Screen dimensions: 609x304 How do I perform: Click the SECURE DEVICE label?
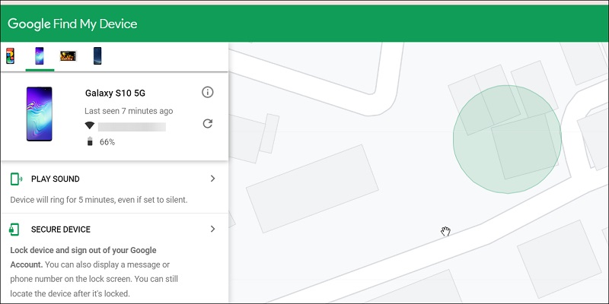click(61, 230)
